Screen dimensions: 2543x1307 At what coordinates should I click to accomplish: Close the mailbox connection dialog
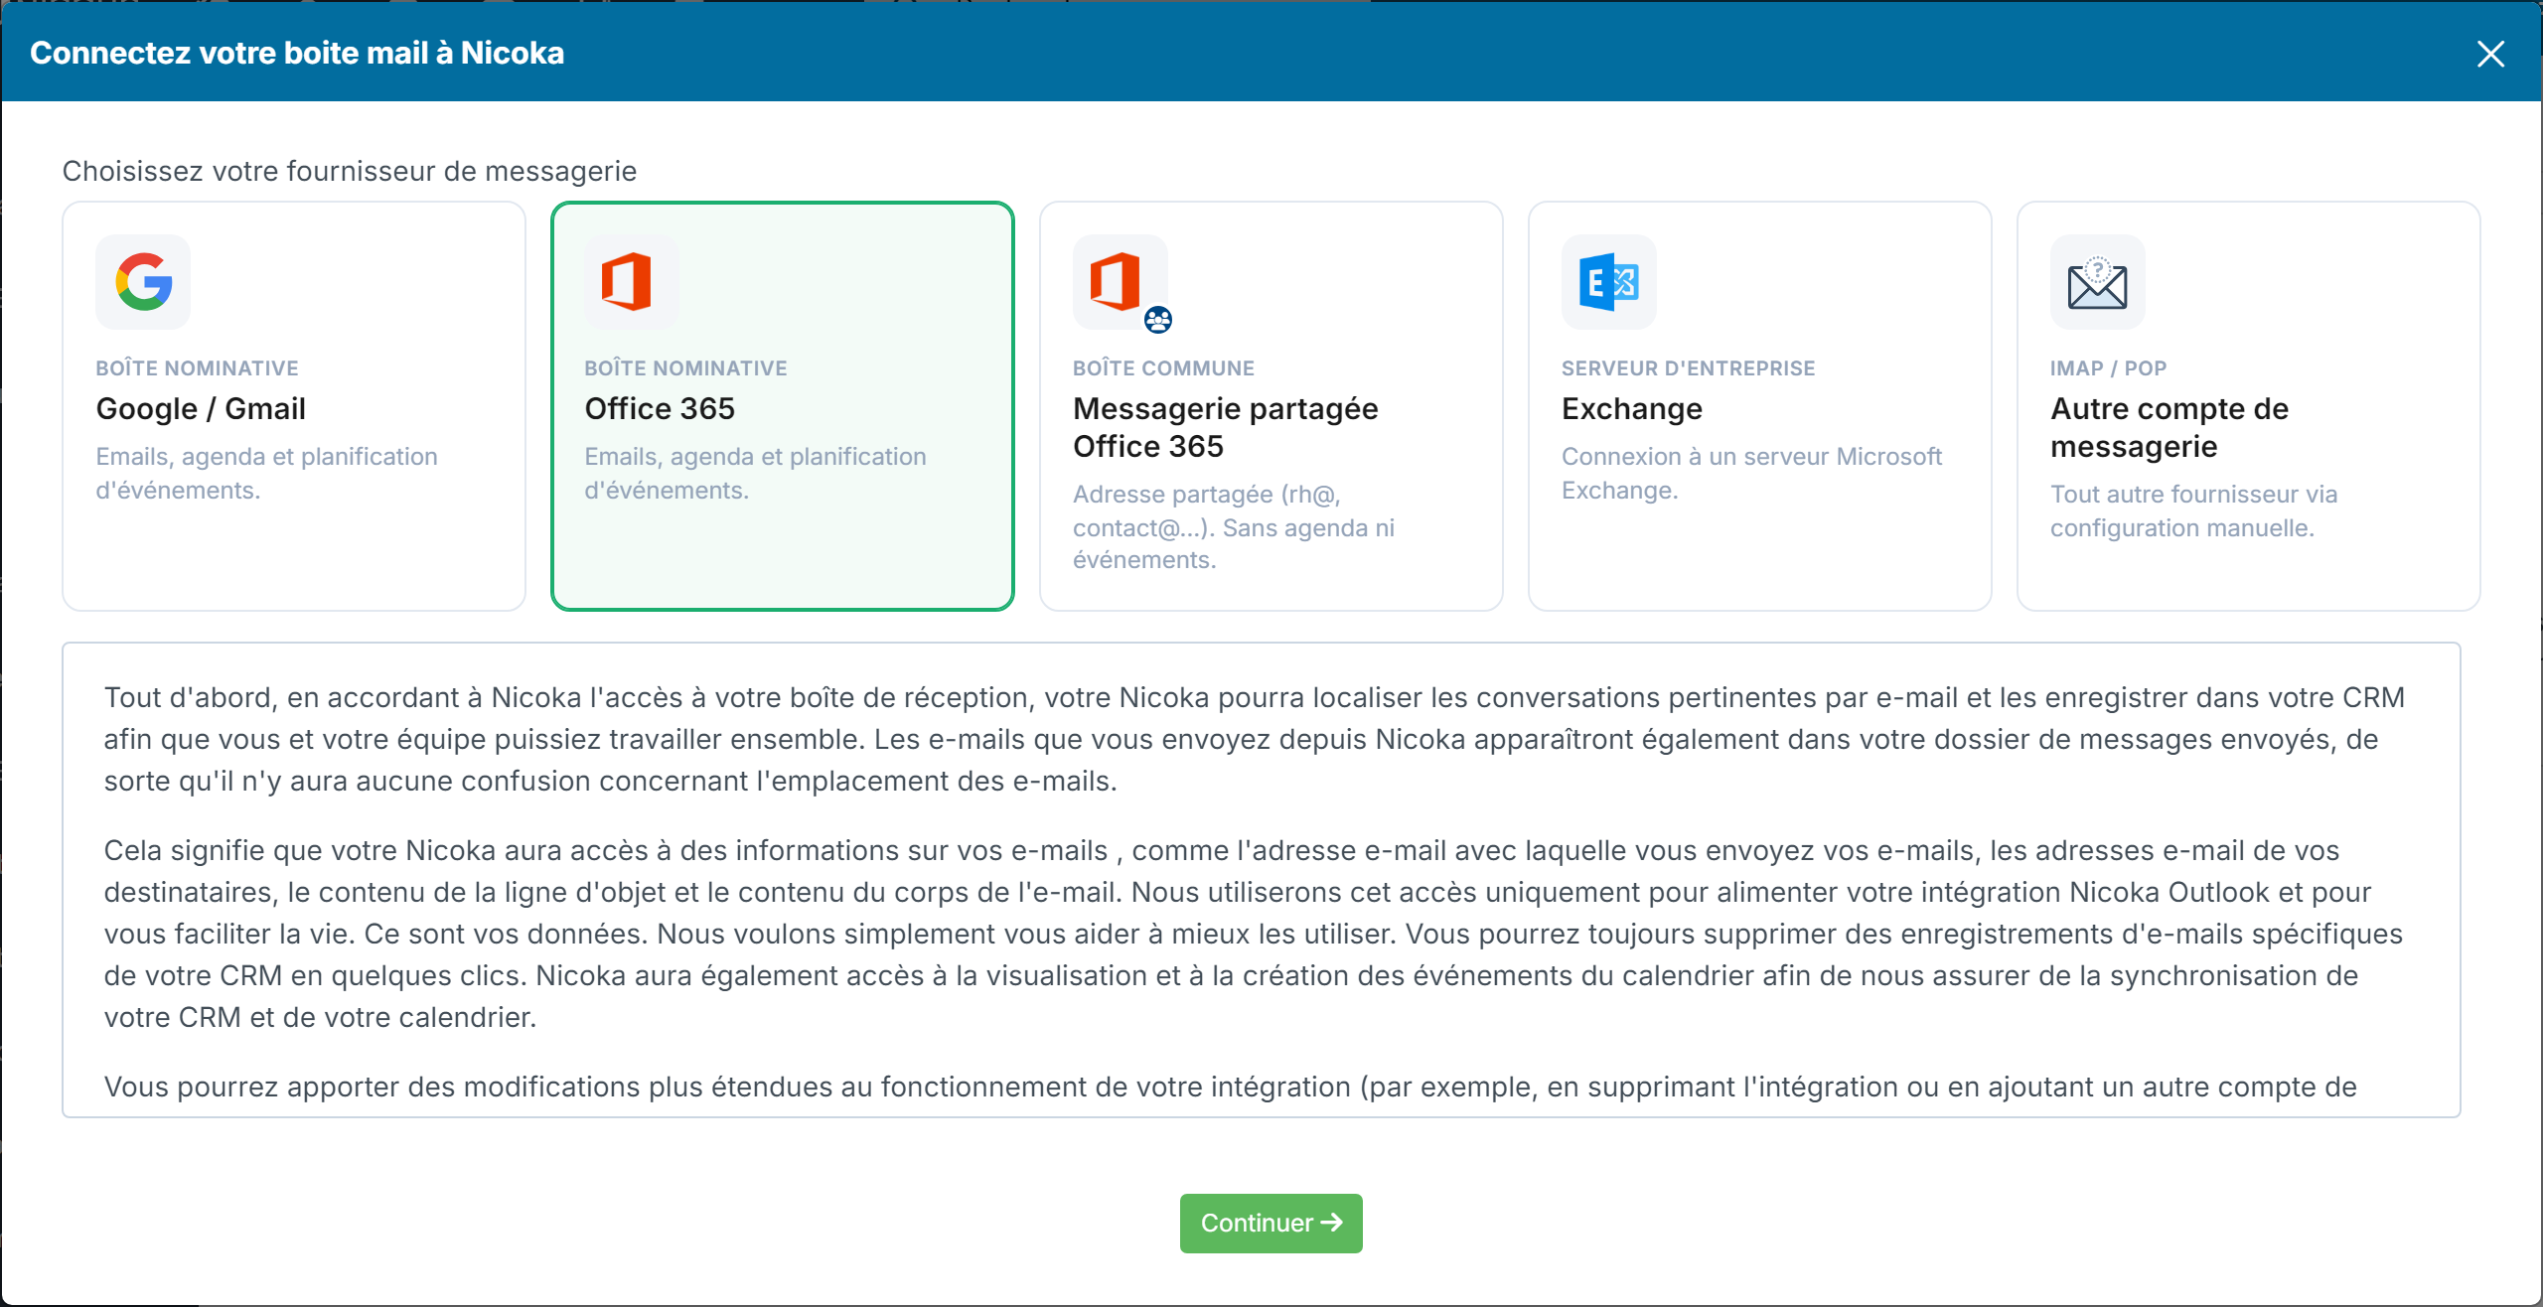[2490, 54]
